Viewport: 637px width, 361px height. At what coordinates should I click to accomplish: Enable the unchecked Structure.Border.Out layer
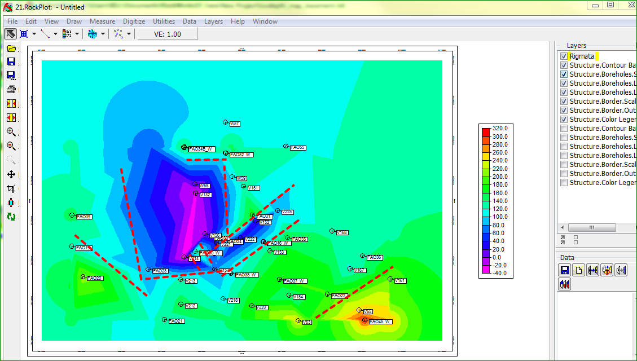click(x=564, y=173)
